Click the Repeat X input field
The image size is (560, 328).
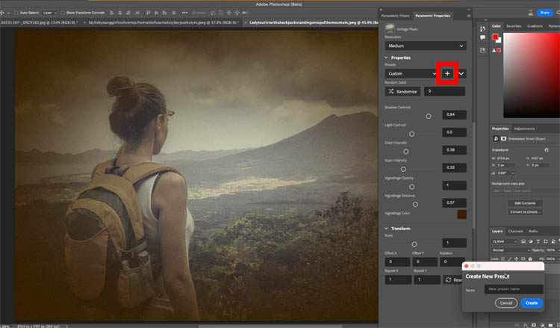398,279
